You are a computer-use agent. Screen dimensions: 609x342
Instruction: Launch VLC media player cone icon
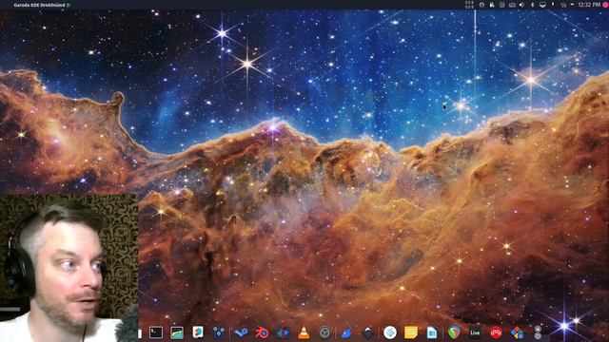(304, 332)
